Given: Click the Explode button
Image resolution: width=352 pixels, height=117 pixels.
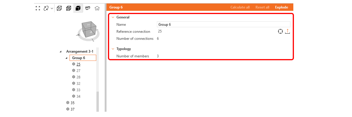Looking at the screenshot, I should [281, 7].
